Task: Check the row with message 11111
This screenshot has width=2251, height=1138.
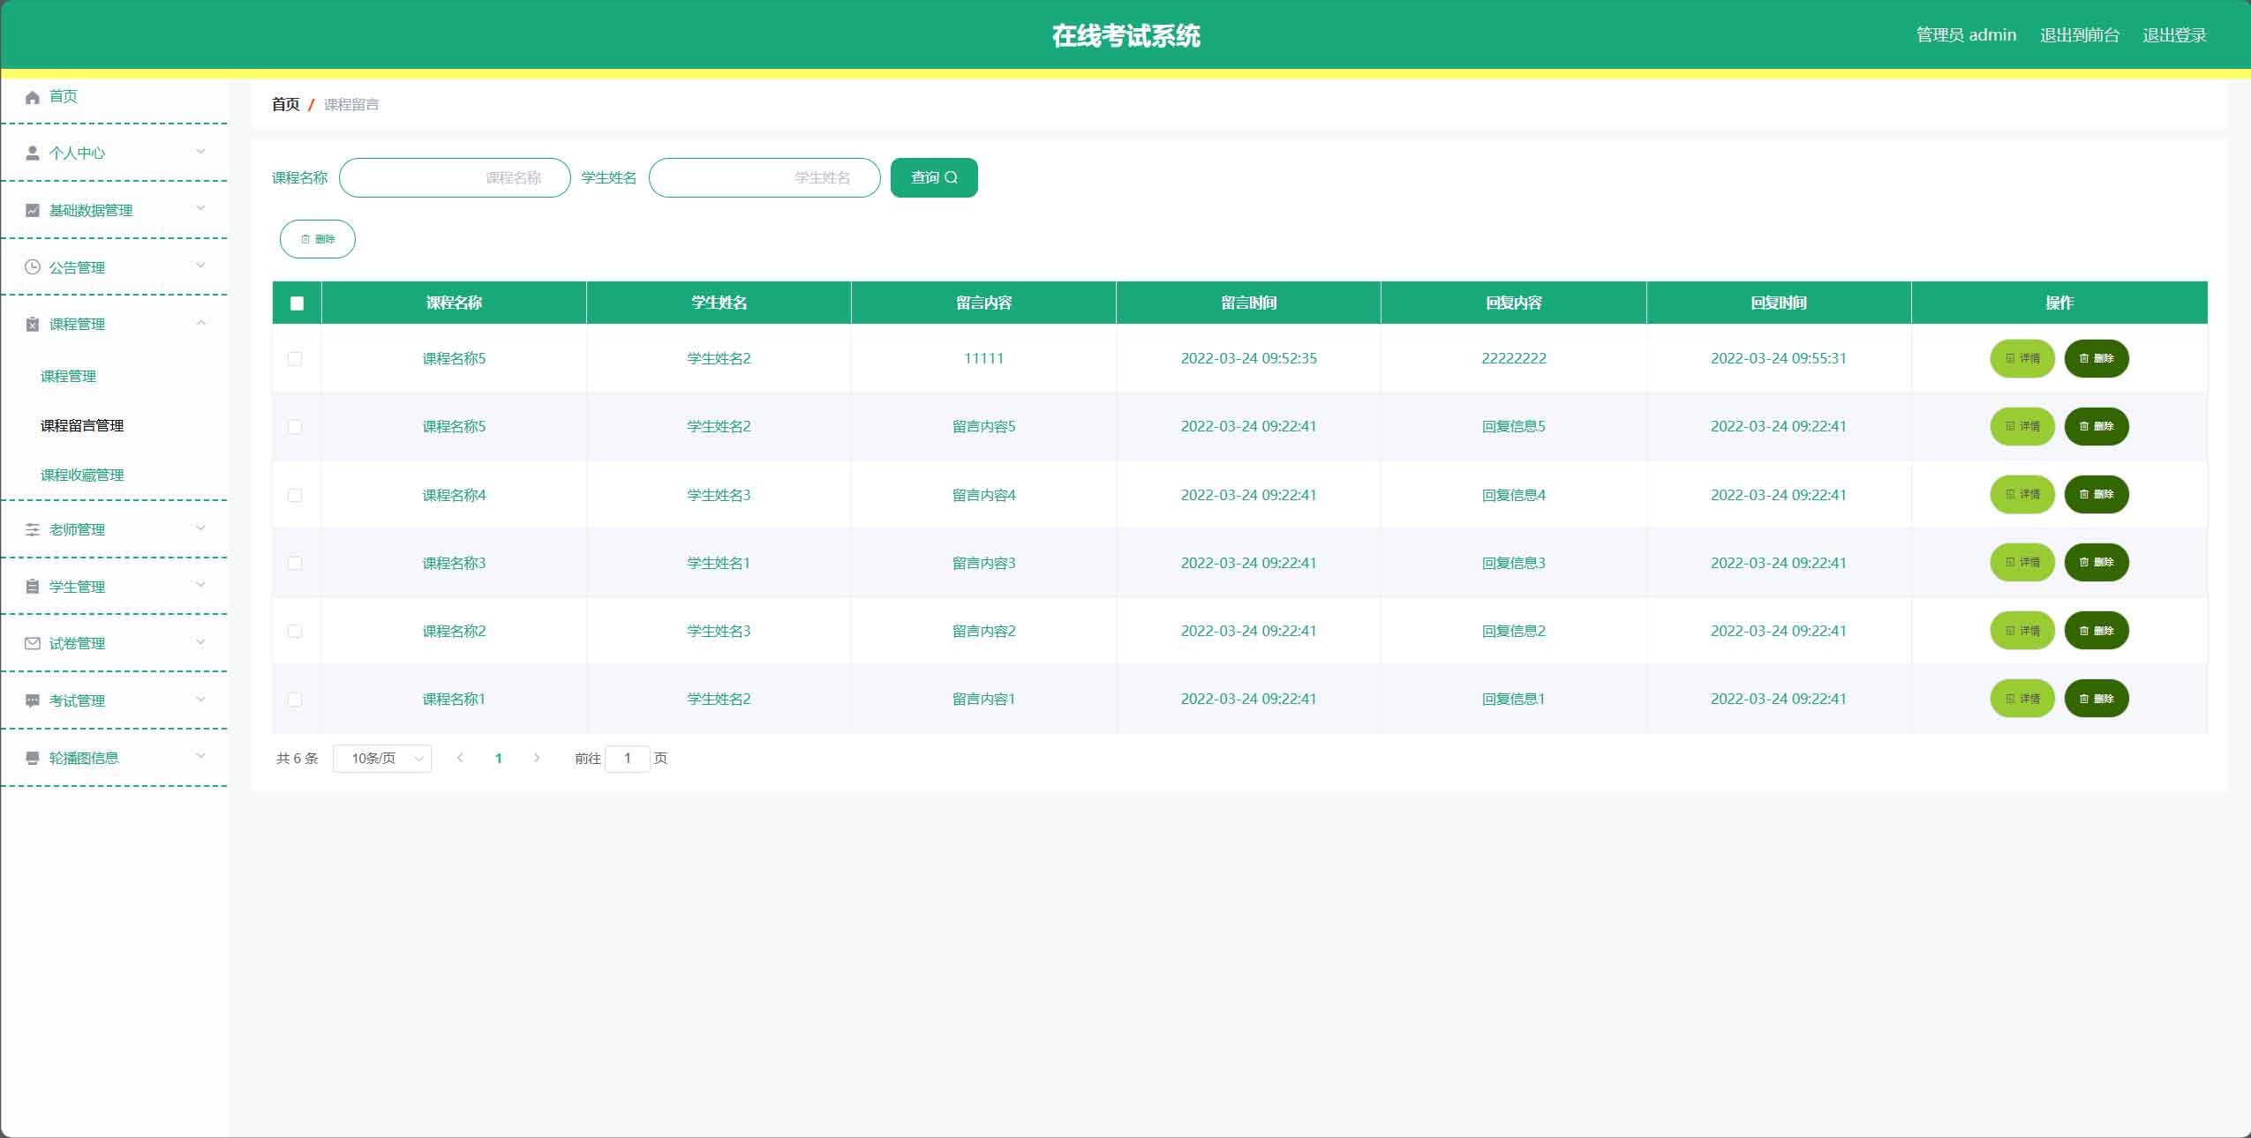Action: [x=295, y=359]
